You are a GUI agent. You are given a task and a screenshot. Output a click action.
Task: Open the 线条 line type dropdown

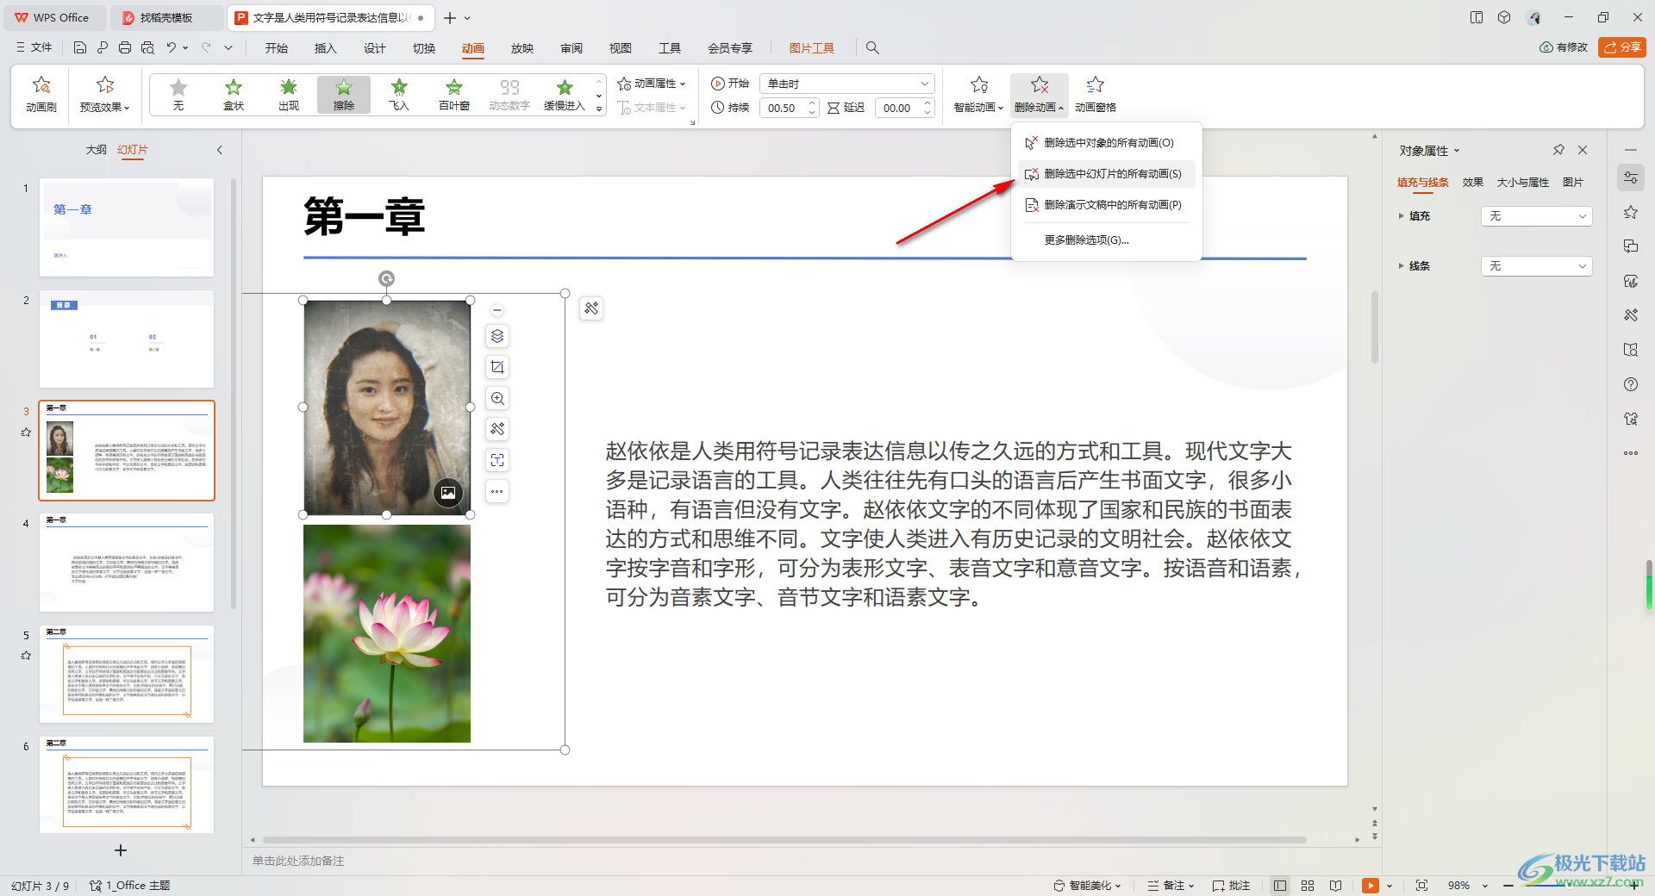[1536, 266]
